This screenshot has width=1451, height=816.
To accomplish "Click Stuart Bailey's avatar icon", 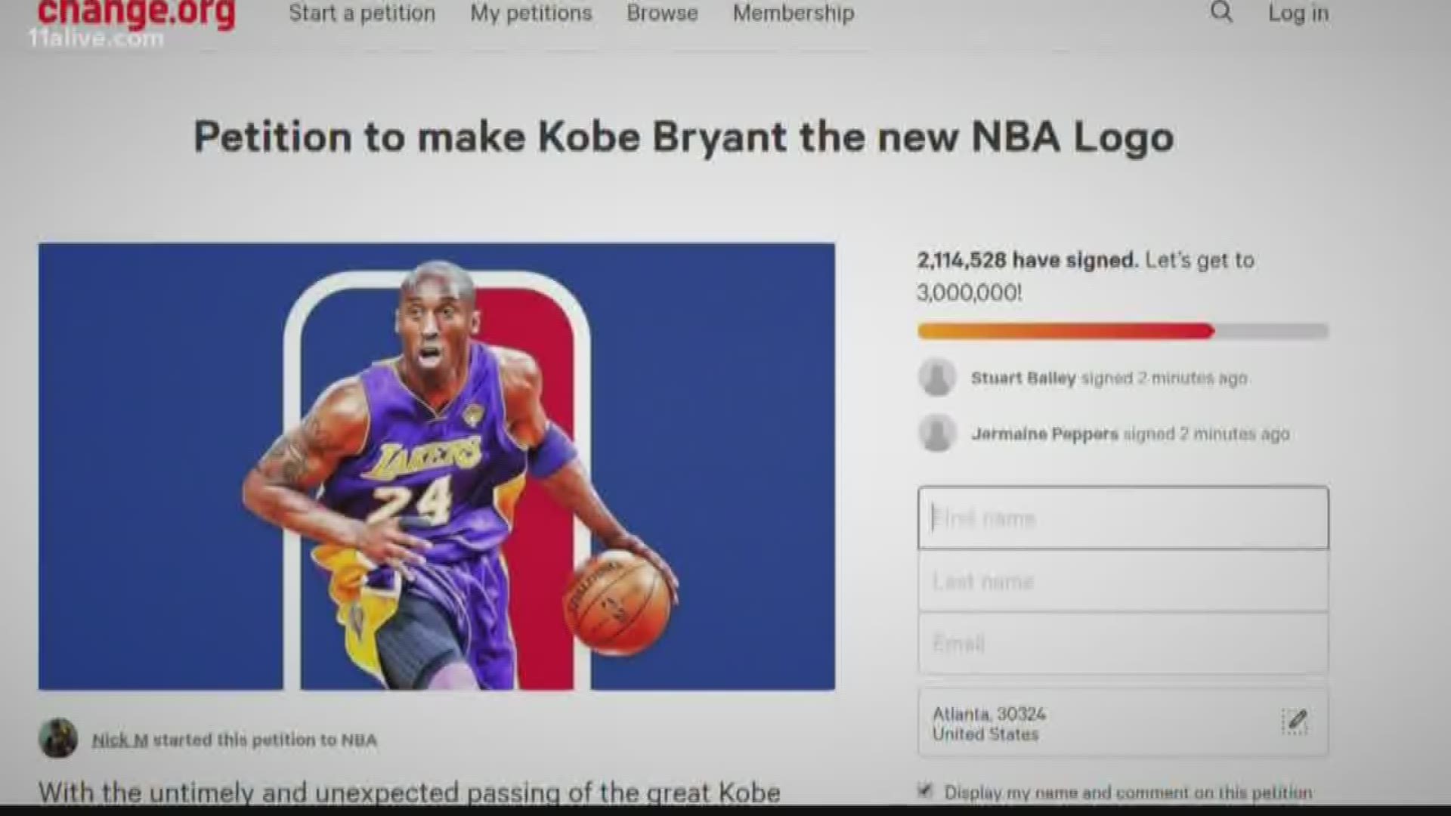I will (937, 377).
